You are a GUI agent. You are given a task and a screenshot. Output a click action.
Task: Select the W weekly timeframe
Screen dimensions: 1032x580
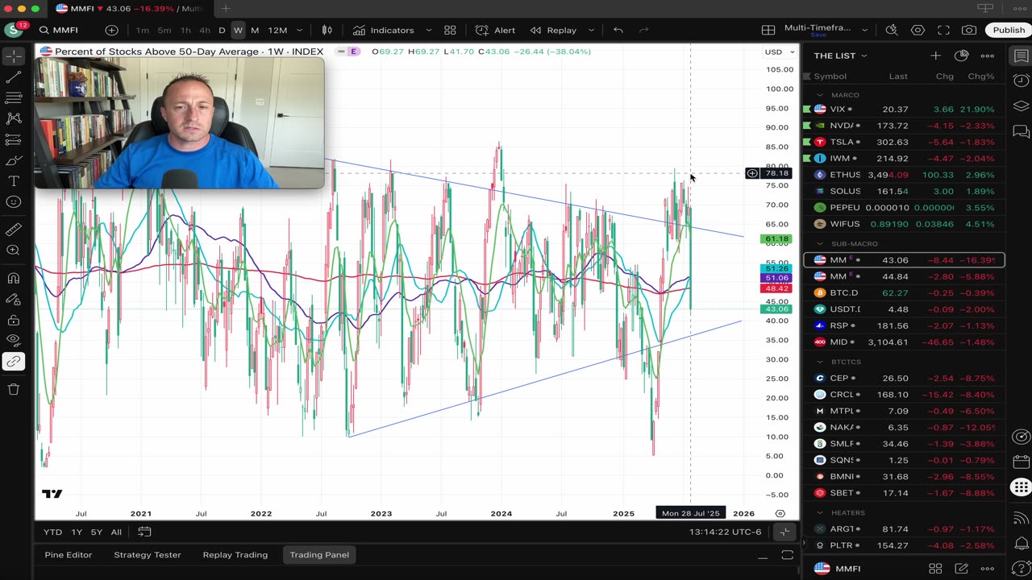click(238, 30)
